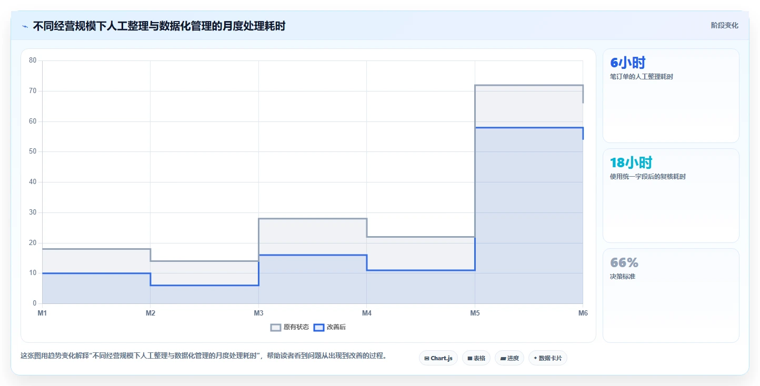Open the 18小时 data card
Viewport: 760px width, 386px height.
671,196
